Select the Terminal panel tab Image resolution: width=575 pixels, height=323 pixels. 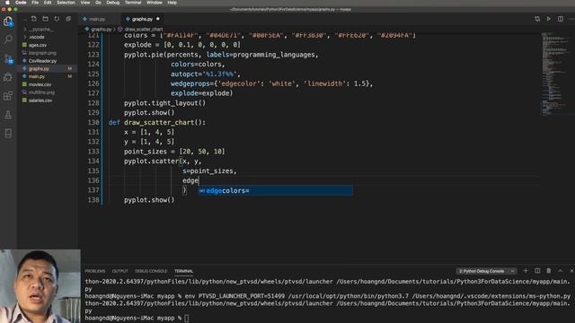click(183, 271)
